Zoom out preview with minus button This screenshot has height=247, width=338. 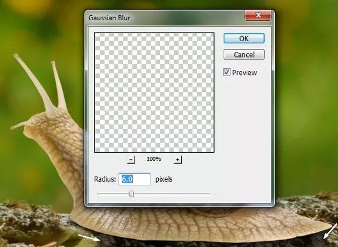tap(131, 160)
